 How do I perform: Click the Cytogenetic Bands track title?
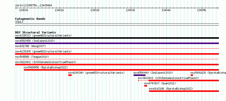30,19
